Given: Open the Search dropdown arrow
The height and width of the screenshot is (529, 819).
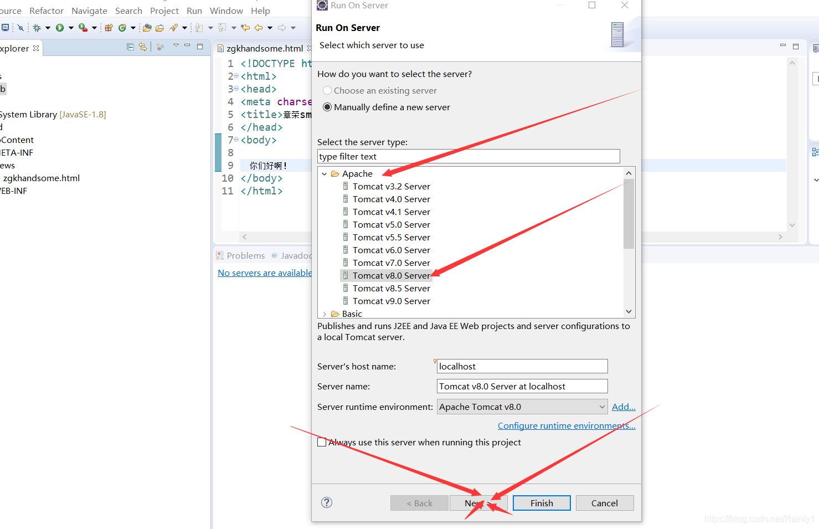Looking at the screenshot, I should coord(184,28).
